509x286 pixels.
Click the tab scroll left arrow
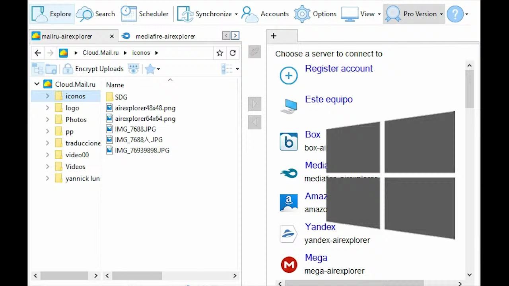(226, 36)
